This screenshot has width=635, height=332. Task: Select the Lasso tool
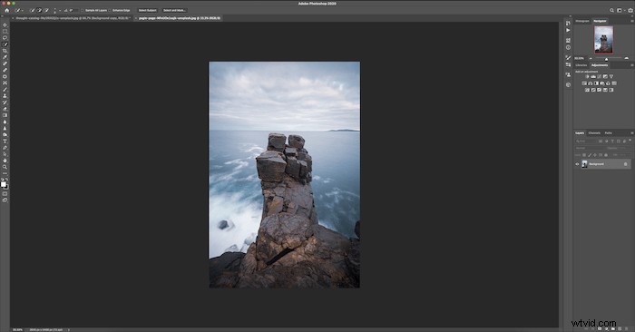pos(5,38)
